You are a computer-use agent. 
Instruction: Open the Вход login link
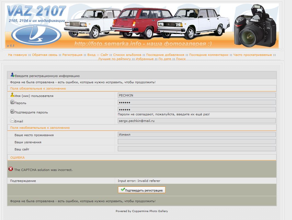coord(91,55)
